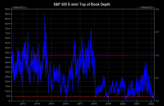Click the 2014 year label on x-axis
Image resolution: width=164 pixels, height=106 pixels.
click(x=37, y=104)
